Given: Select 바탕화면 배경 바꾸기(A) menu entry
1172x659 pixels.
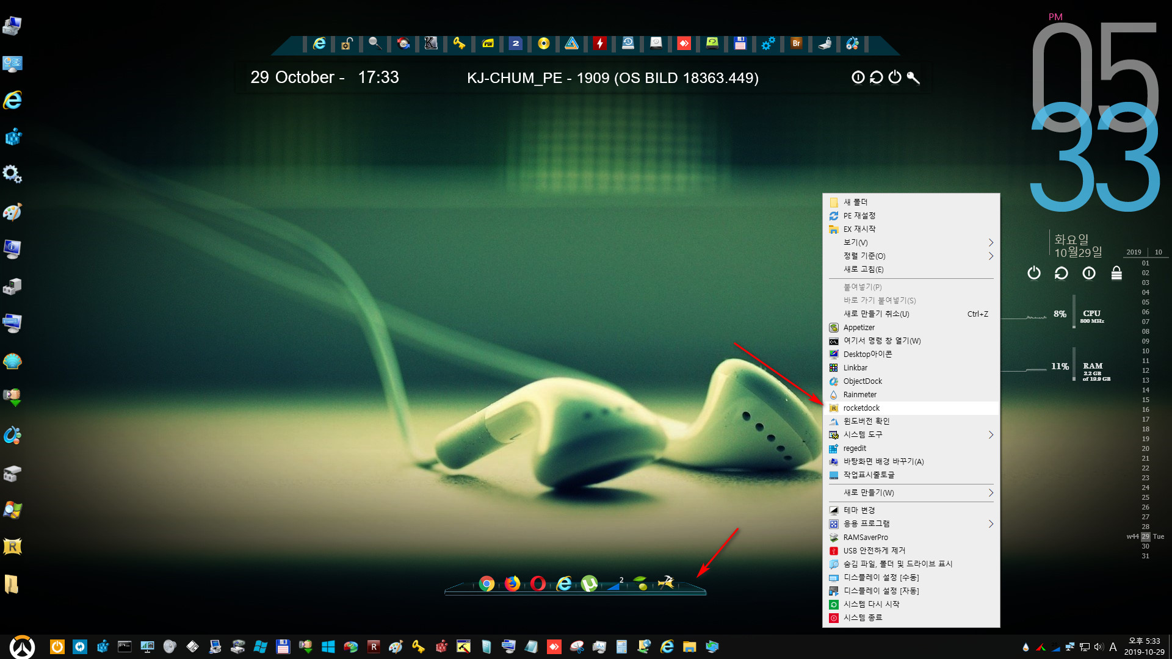Looking at the screenshot, I should pyautogui.click(x=911, y=461).
